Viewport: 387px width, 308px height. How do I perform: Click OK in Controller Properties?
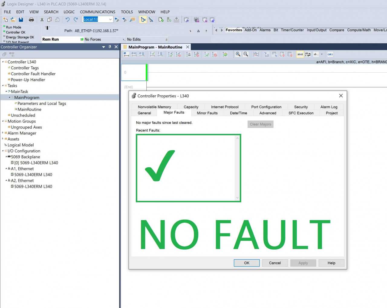tap(247, 263)
